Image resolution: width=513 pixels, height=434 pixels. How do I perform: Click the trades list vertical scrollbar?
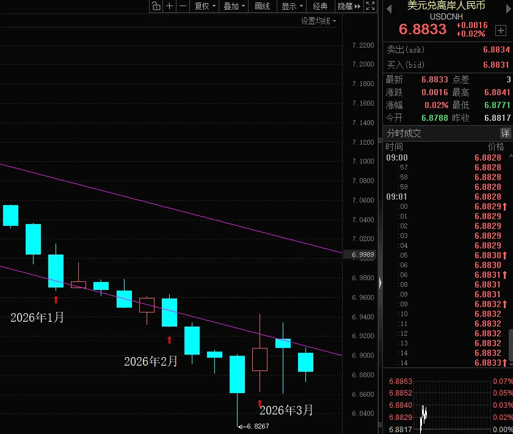coord(511,344)
